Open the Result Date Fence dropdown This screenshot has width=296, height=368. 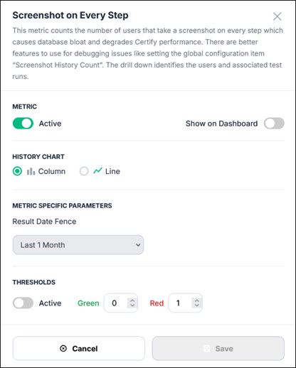coord(78,245)
